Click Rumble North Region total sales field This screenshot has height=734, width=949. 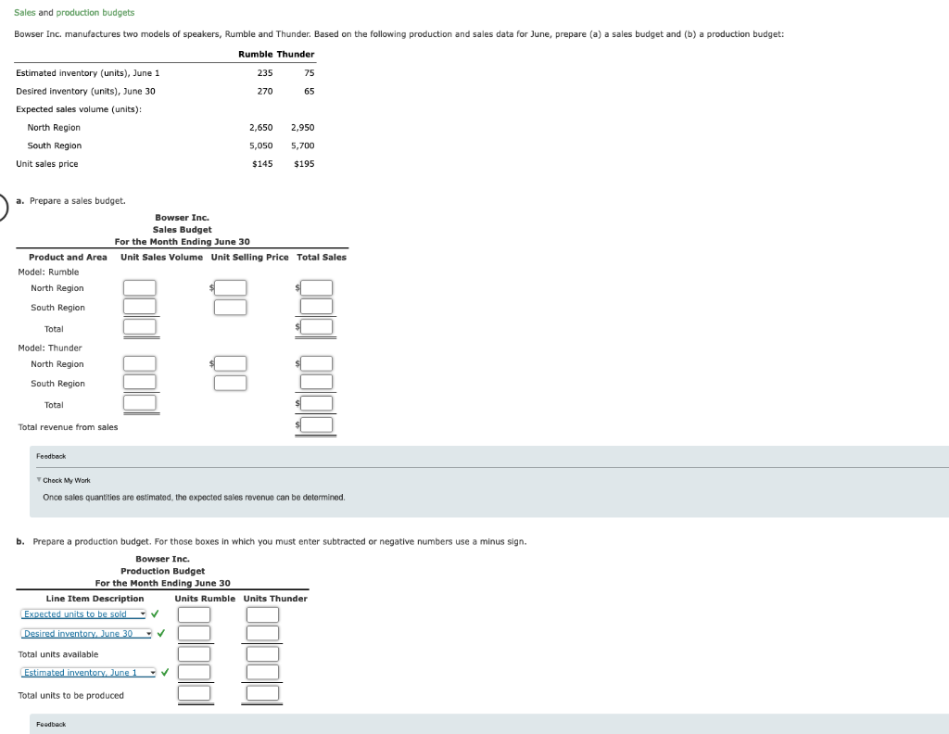(x=317, y=287)
